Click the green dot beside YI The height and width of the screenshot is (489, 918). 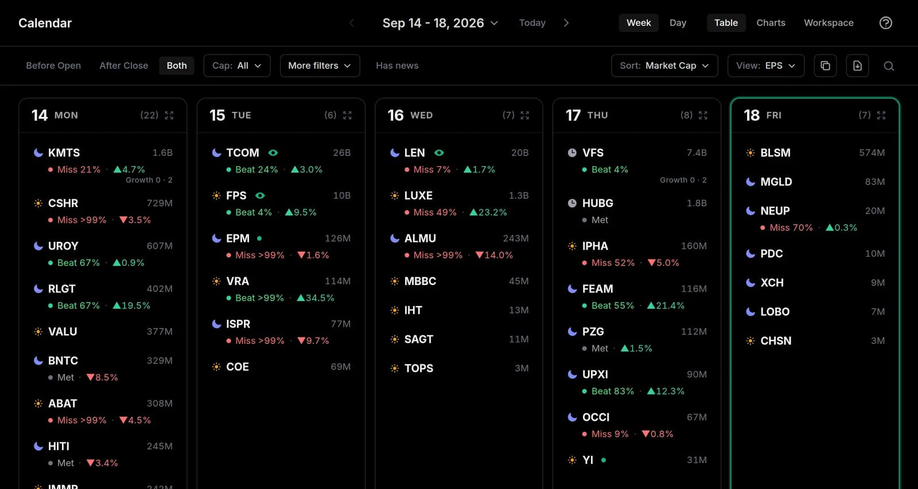coord(604,460)
